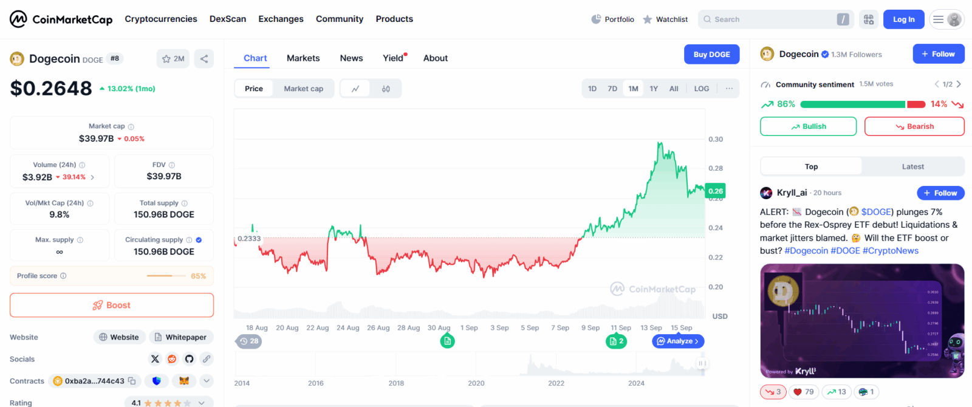Open the Watchlist star link
The height and width of the screenshot is (407, 972).
click(665, 19)
